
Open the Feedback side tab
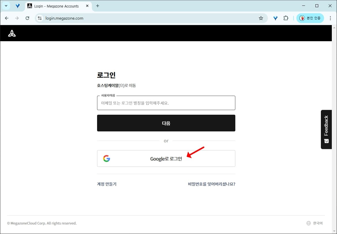click(326, 129)
